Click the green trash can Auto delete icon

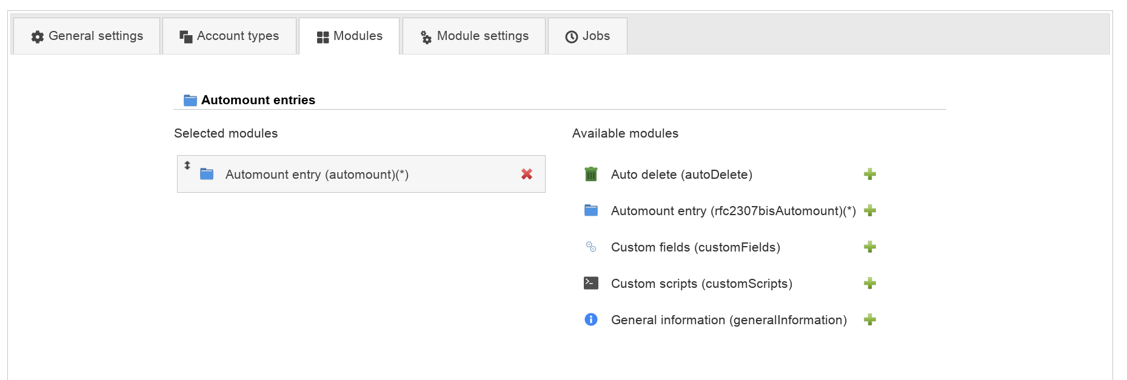coord(590,175)
